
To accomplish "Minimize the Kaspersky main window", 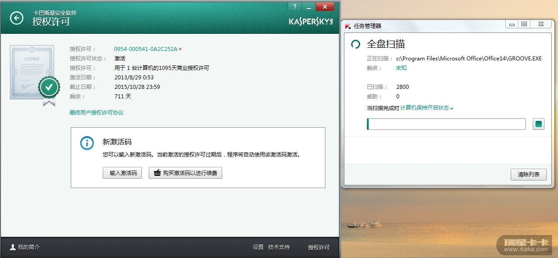I will tap(309, 6).
